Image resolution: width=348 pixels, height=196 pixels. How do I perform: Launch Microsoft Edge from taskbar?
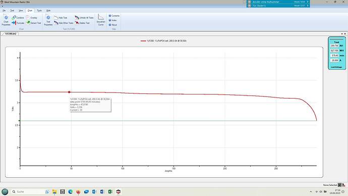[70, 191]
